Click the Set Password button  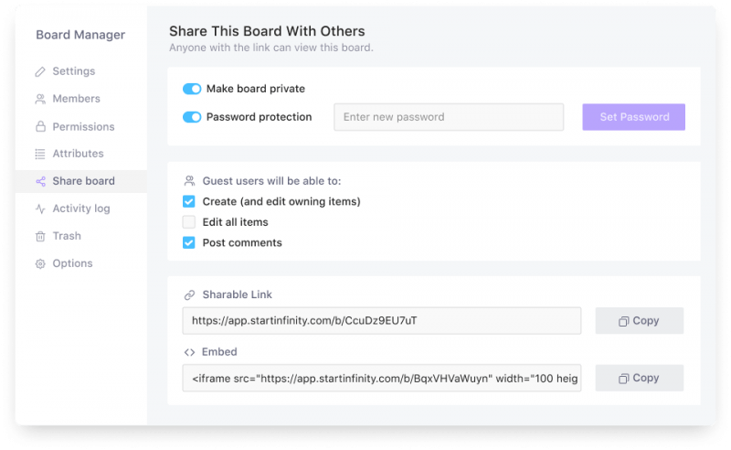click(633, 117)
